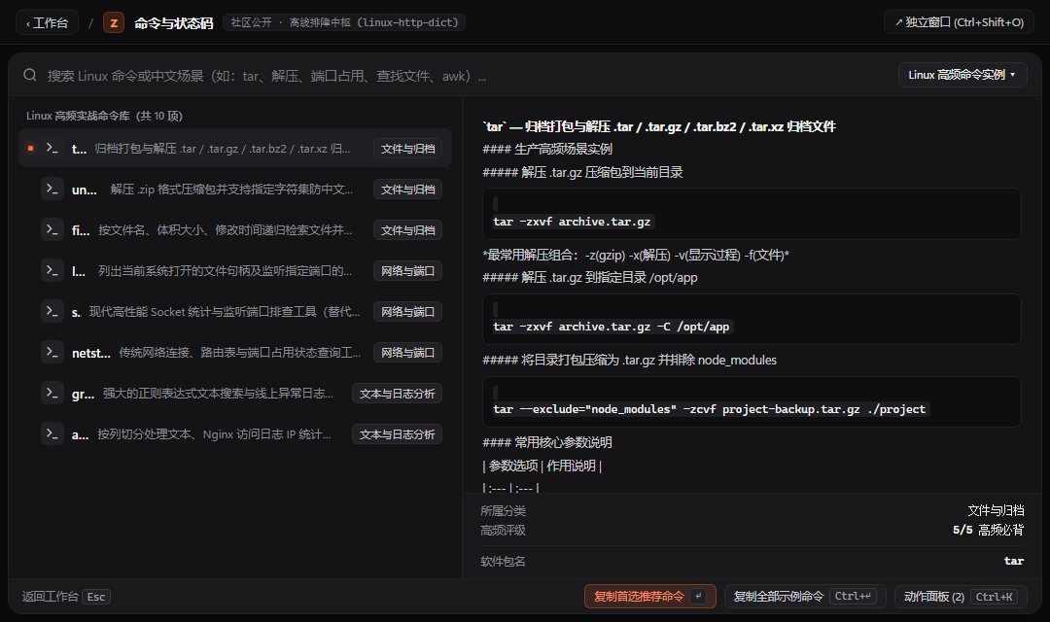Click 返回工作台 Esc at bottom left
This screenshot has width=1050, height=622.
coord(66,596)
